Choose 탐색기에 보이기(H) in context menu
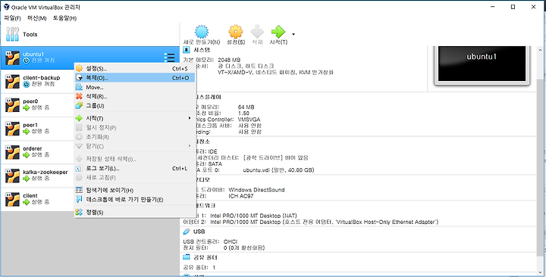The width and height of the screenshot is (546, 277). [x=134, y=191]
